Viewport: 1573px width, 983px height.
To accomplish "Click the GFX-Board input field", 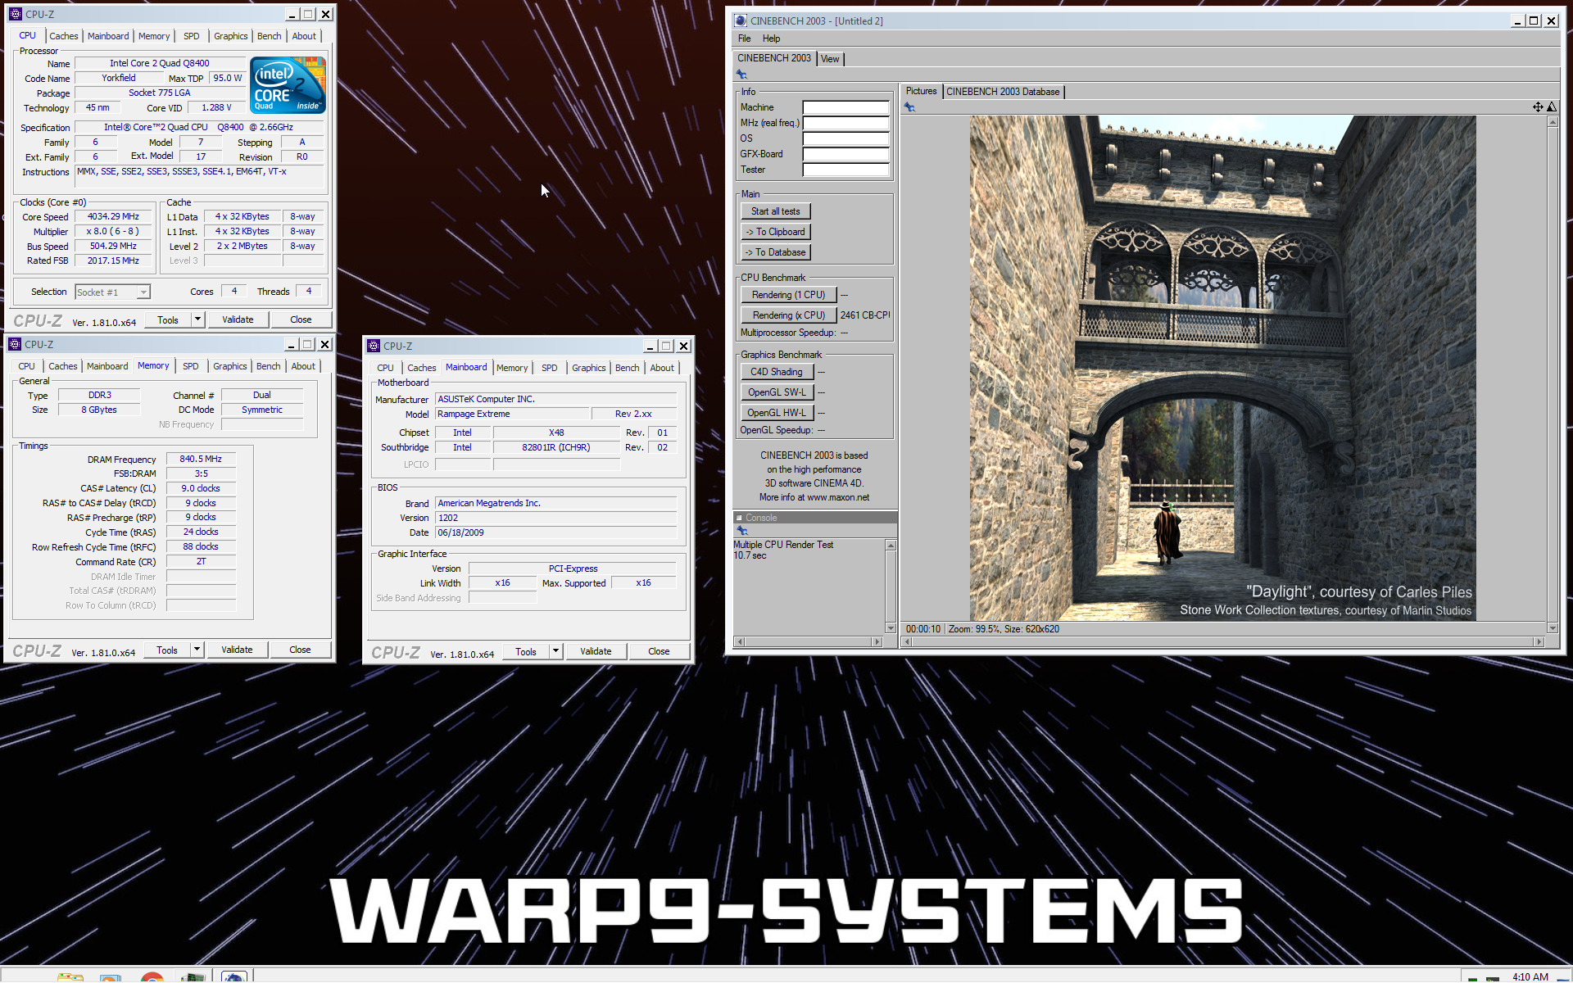I will coord(845,154).
